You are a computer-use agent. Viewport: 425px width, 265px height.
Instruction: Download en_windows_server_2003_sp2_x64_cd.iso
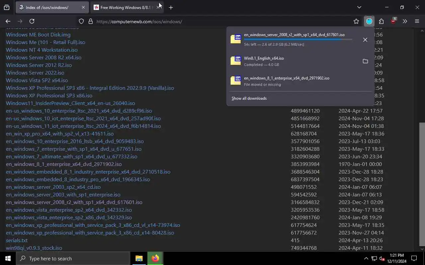[x=53, y=187]
